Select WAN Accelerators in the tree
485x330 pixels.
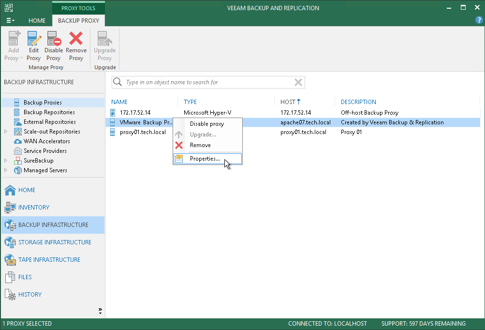point(47,141)
